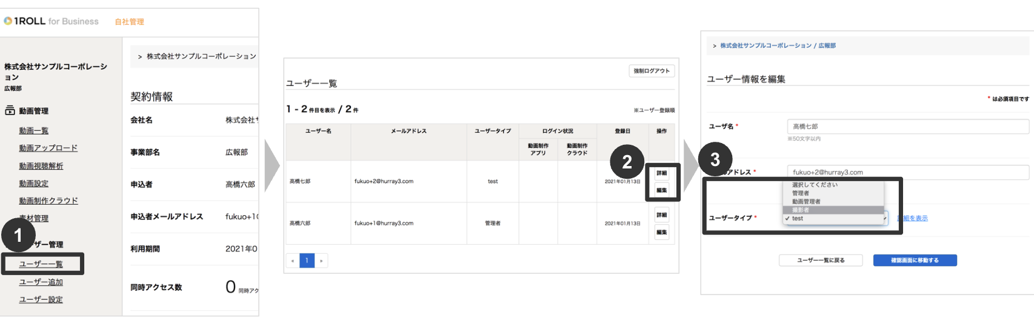Image resolution: width=1034 pixels, height=326 pixels.
Task: Click the 詳細を表示 link
Action: pyautogui.click(x=913, y=218)
